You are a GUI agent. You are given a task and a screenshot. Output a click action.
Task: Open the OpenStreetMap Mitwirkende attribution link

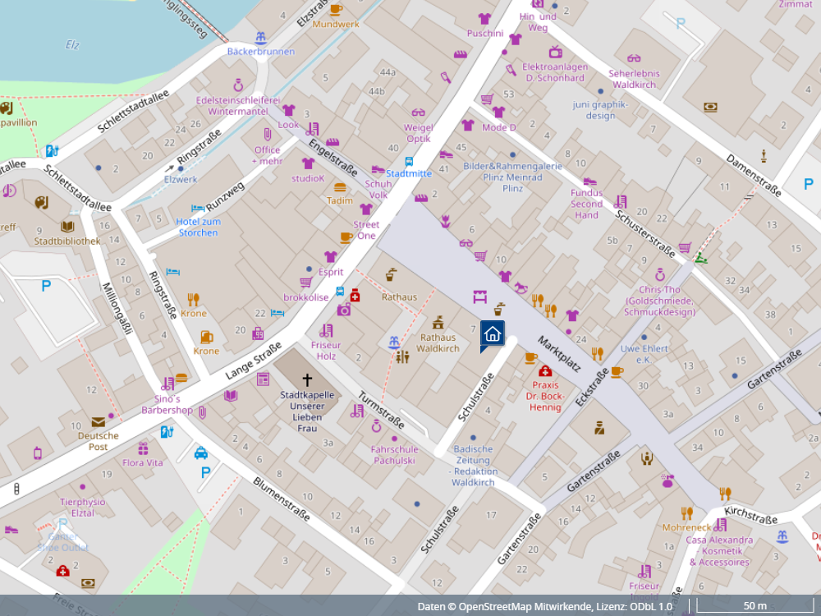pyautogui.click(x=525, y=606)
